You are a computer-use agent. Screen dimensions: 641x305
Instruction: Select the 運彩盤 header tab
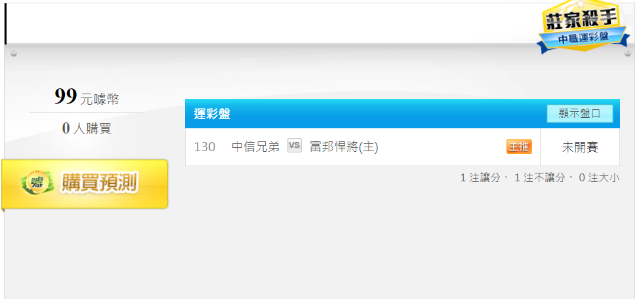(x=212, y=114)
